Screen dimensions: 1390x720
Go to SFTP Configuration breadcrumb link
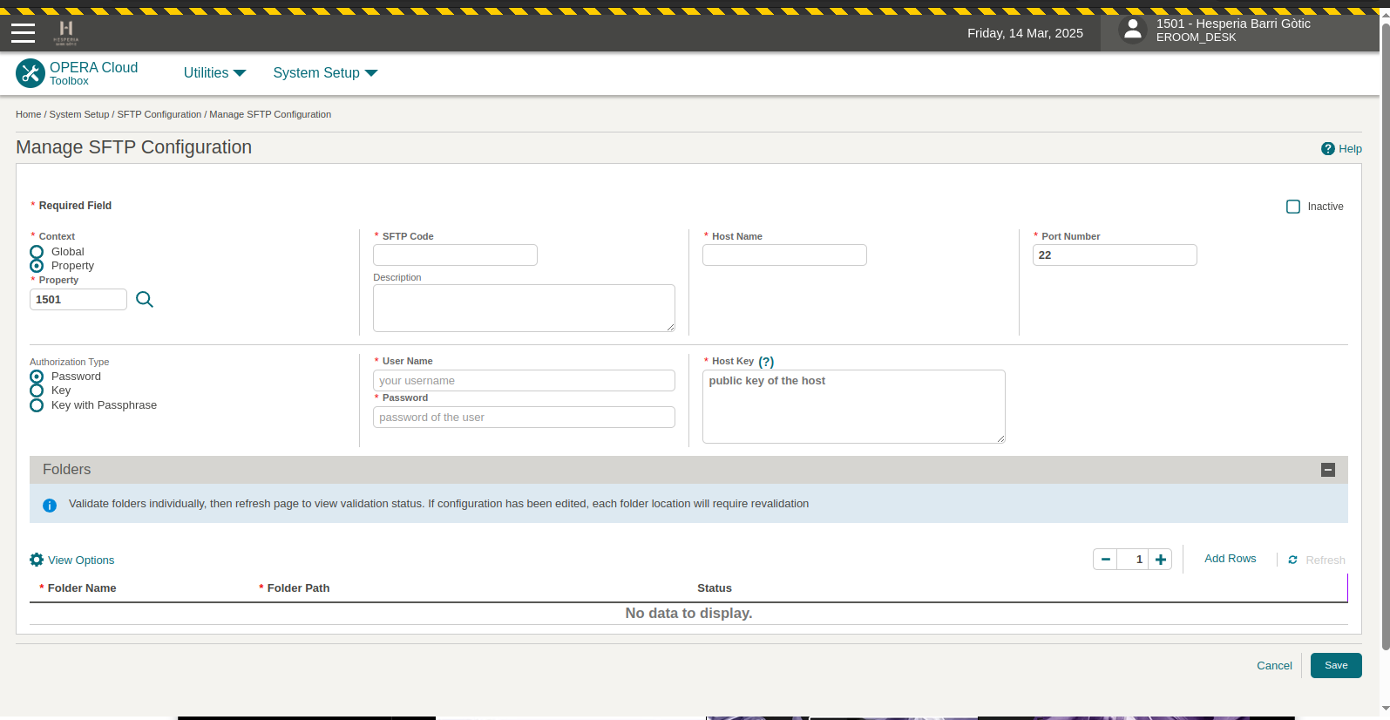point(159,114)
